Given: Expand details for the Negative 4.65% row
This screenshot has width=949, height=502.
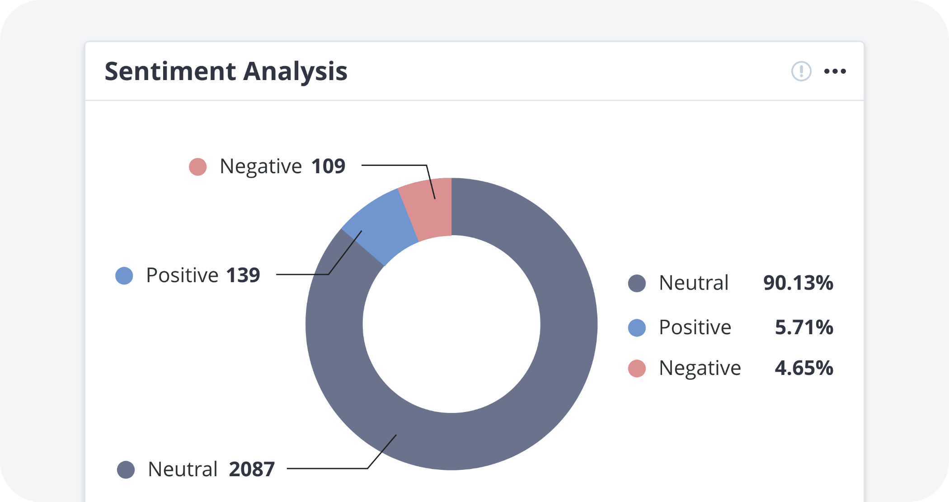Looking at the screenshot, I should (732, 368).
